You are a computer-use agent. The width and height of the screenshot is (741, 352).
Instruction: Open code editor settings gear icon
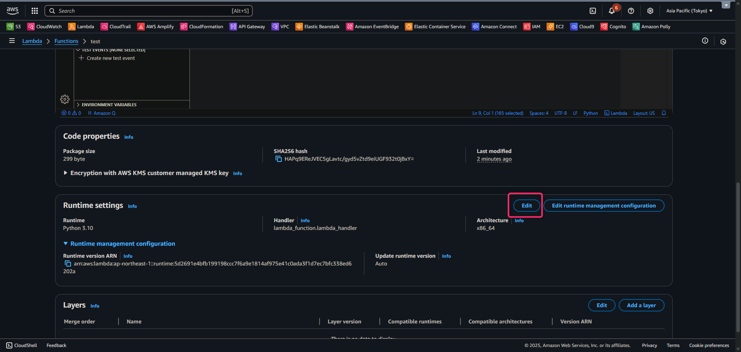(65, 99)
